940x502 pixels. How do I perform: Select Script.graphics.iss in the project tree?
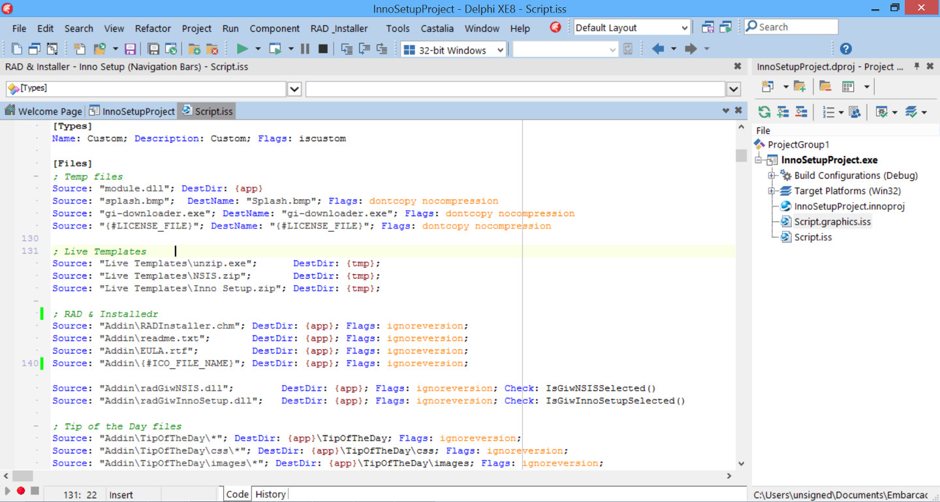(x=832, y=222)
